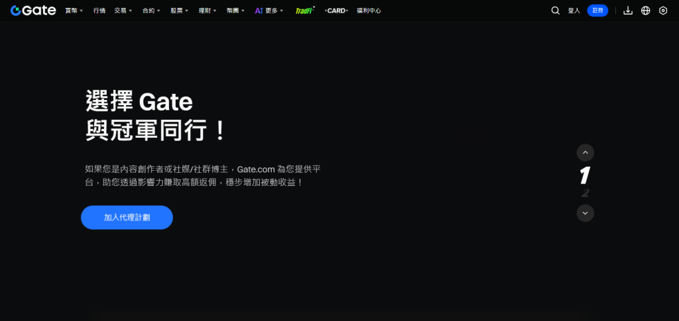Viewport: 679px width, 321px height.
Task: Click the 登入 link
Action: click(x=574, y=11)
